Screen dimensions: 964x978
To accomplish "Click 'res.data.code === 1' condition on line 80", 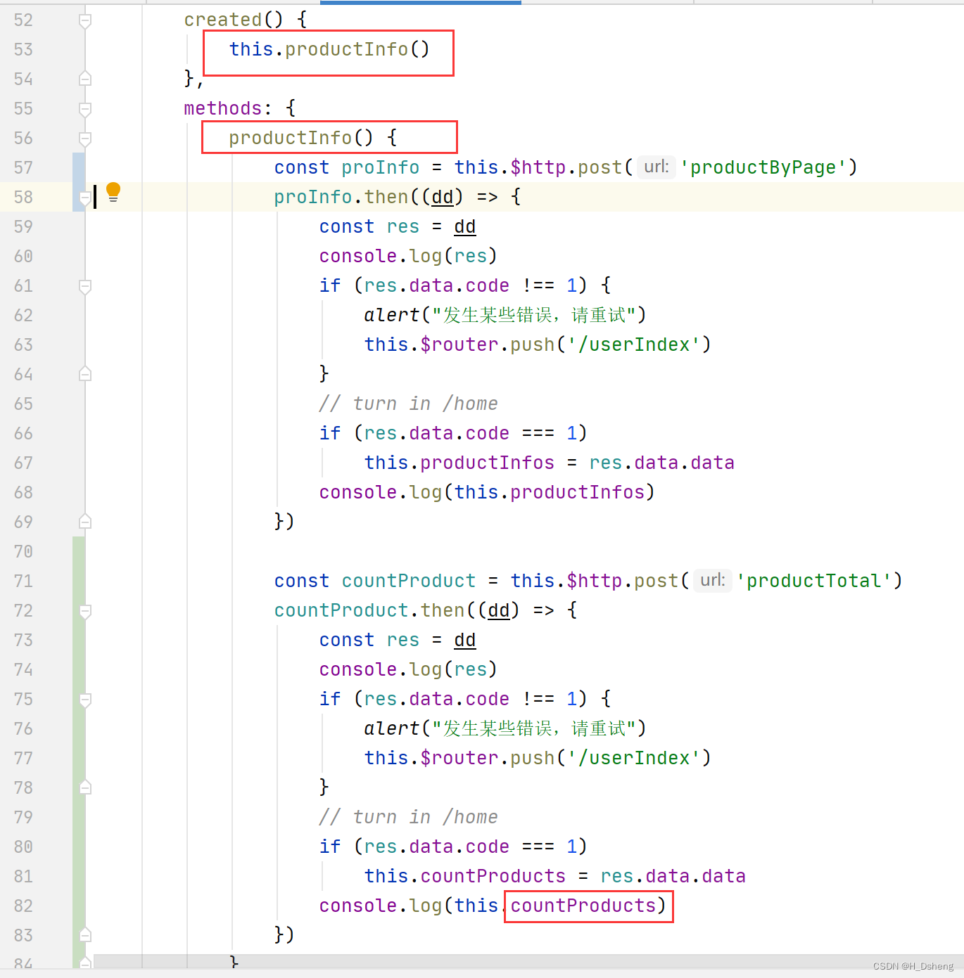I will (471, 847).
